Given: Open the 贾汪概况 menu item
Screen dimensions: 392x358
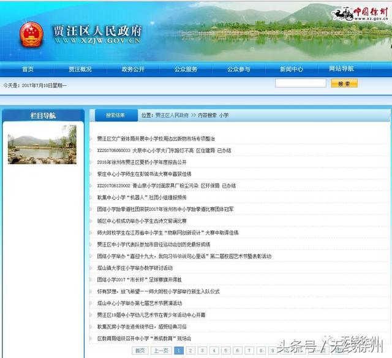Looking at the screenshot, I should [80, 69].
